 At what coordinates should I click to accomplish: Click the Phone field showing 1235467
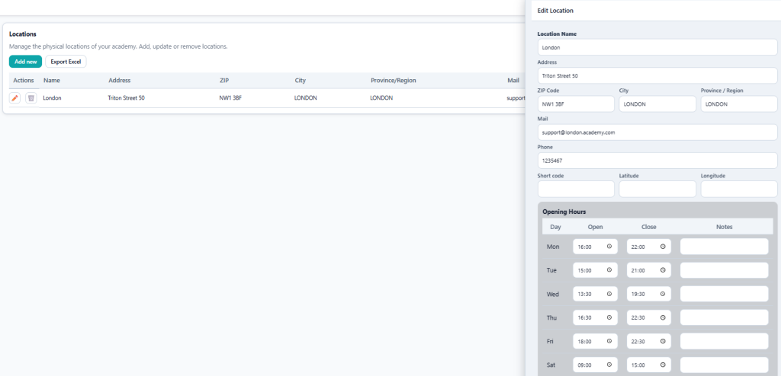[x=657, y=161]
